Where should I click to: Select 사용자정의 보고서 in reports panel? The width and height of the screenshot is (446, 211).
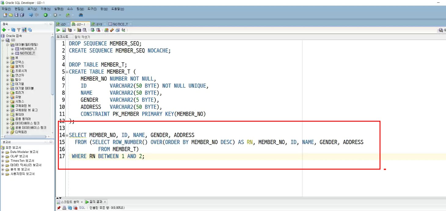coord(22,174)
